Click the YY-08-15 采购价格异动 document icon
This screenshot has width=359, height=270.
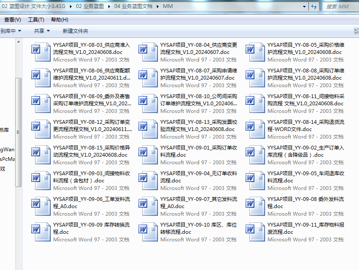click(x=41, y=155)
